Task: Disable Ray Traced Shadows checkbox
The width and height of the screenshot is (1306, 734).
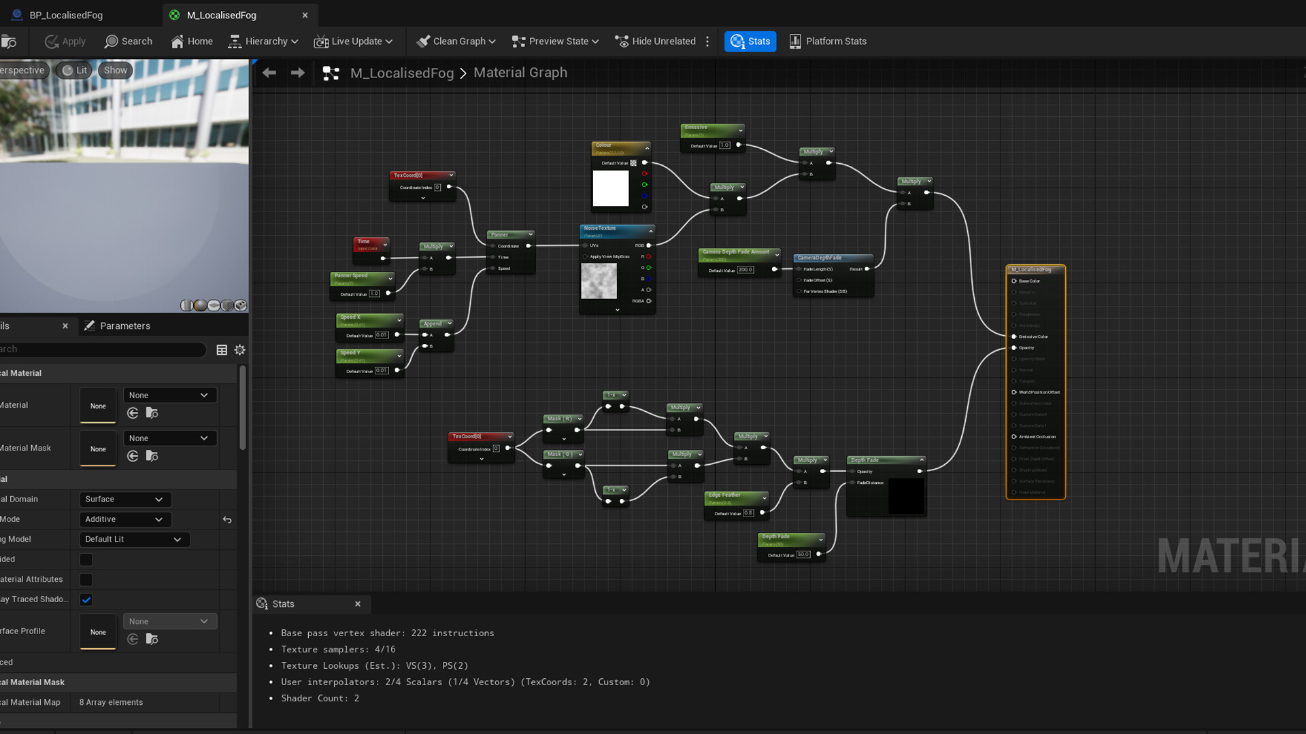Action: [86, 599]
